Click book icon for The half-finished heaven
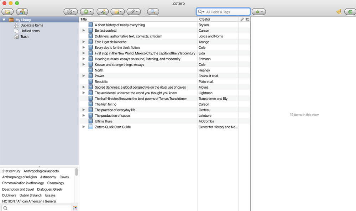Viewport: 356px width, 211px height. (90, 99)
